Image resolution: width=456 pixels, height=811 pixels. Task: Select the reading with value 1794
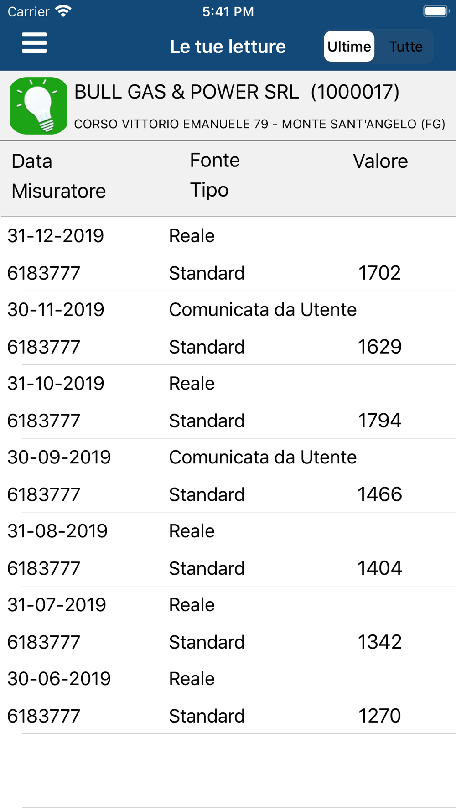pyautogui.click(x=228, y=402)
